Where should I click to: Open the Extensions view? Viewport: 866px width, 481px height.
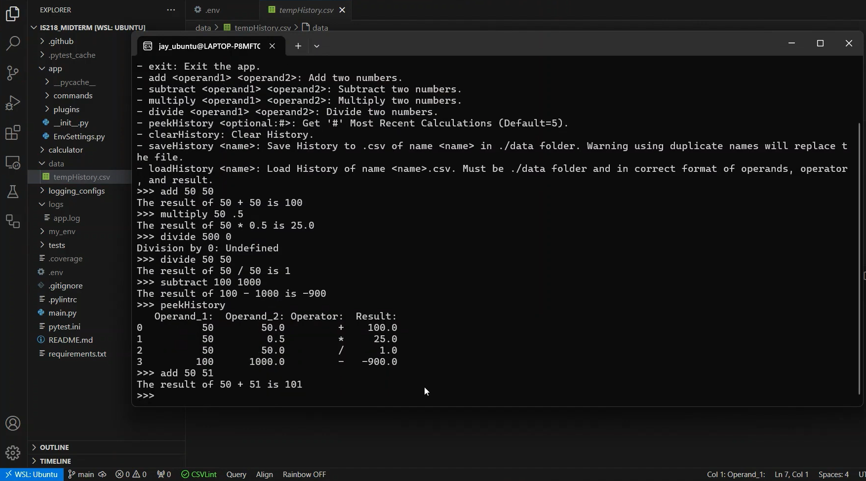point(12,132)
